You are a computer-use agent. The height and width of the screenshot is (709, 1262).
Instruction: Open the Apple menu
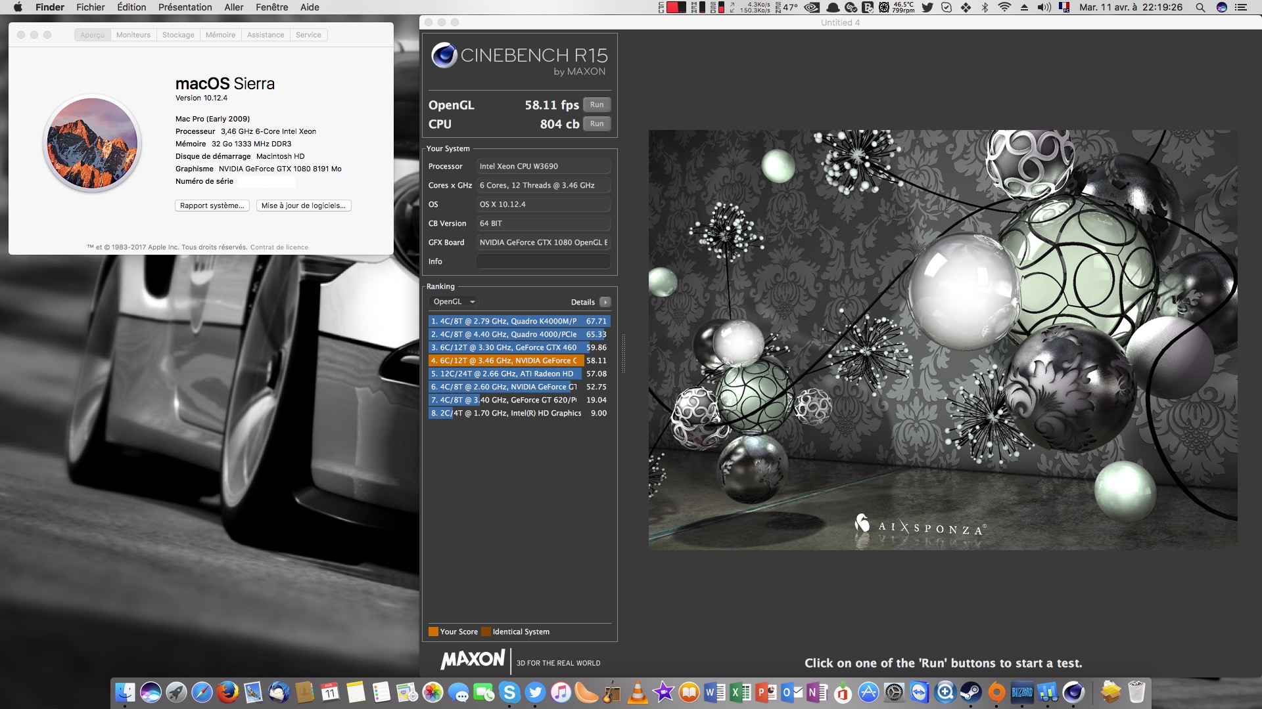pyautogui.click(x=18, y=7)
